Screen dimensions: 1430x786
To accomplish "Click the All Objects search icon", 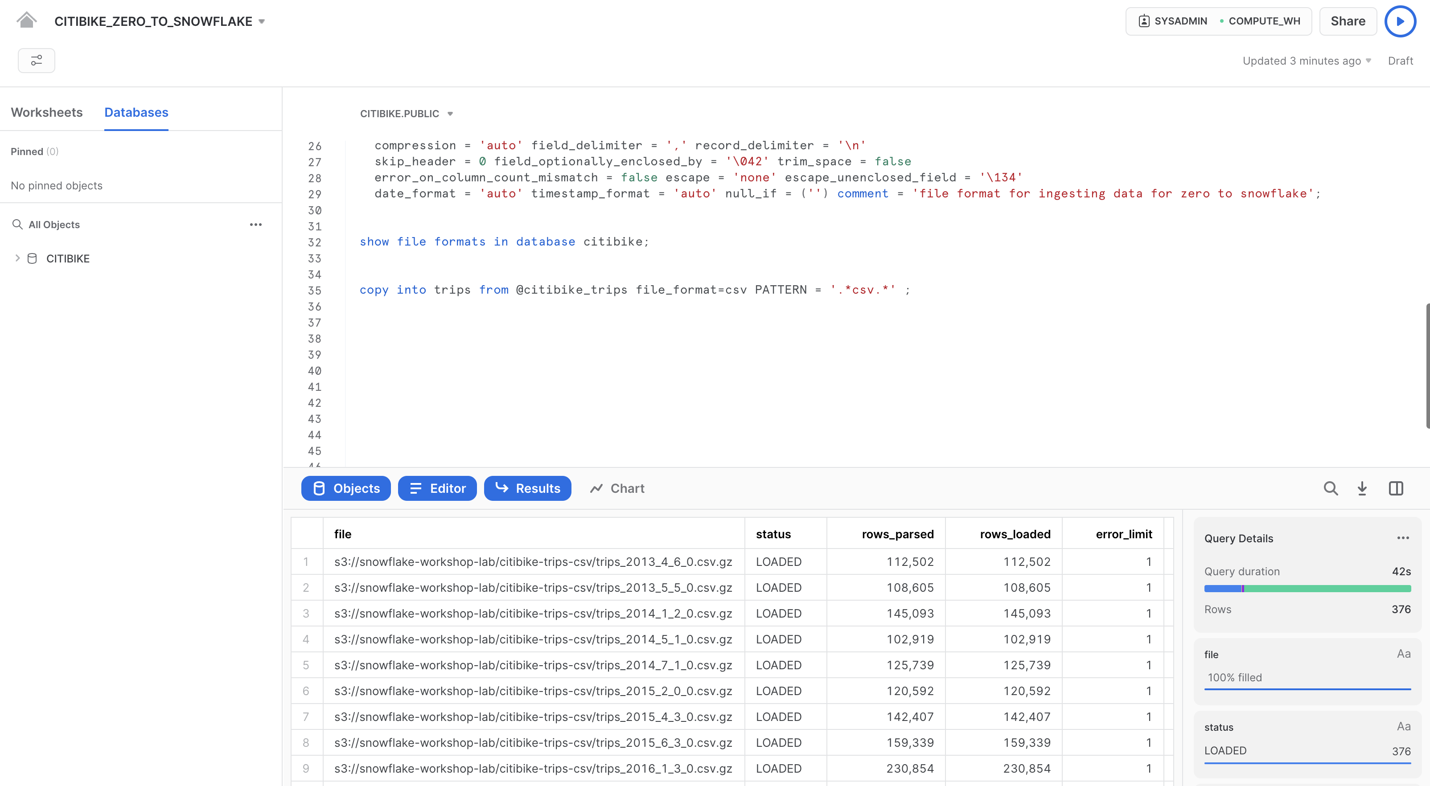I will (17, 224).
